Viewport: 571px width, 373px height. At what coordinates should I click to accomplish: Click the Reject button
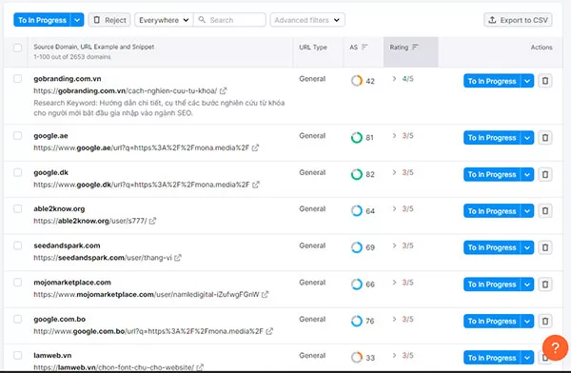pos(109,20)
